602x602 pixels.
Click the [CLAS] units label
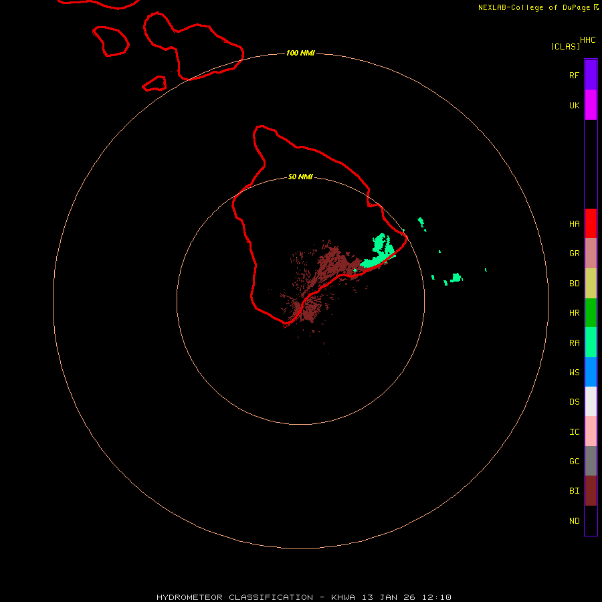pyautogui.click(x=565, y=46)
